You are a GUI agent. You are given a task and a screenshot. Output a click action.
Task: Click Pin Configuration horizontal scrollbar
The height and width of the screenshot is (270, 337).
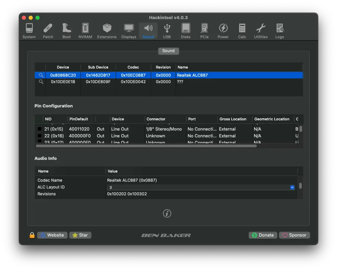tap(146, 146)
